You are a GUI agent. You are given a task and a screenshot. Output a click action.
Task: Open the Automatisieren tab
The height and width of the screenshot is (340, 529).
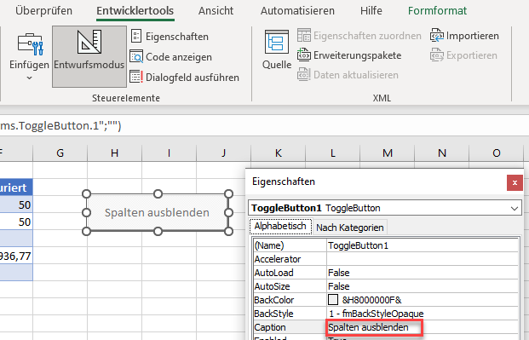pyautogui.click(x=297, y=10)
